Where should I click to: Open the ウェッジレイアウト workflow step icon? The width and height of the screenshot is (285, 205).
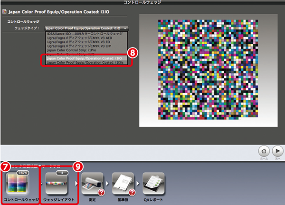57,184
